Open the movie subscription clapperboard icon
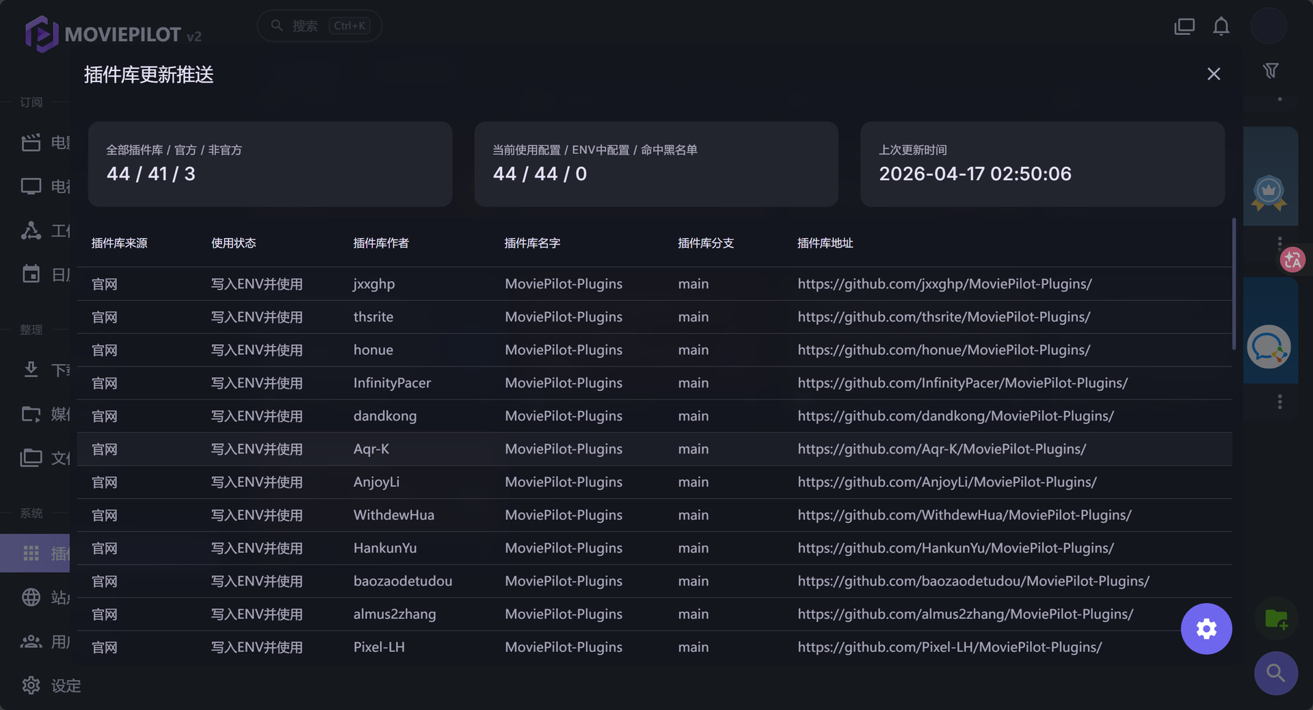1313x710 pixels. point(31,143)
